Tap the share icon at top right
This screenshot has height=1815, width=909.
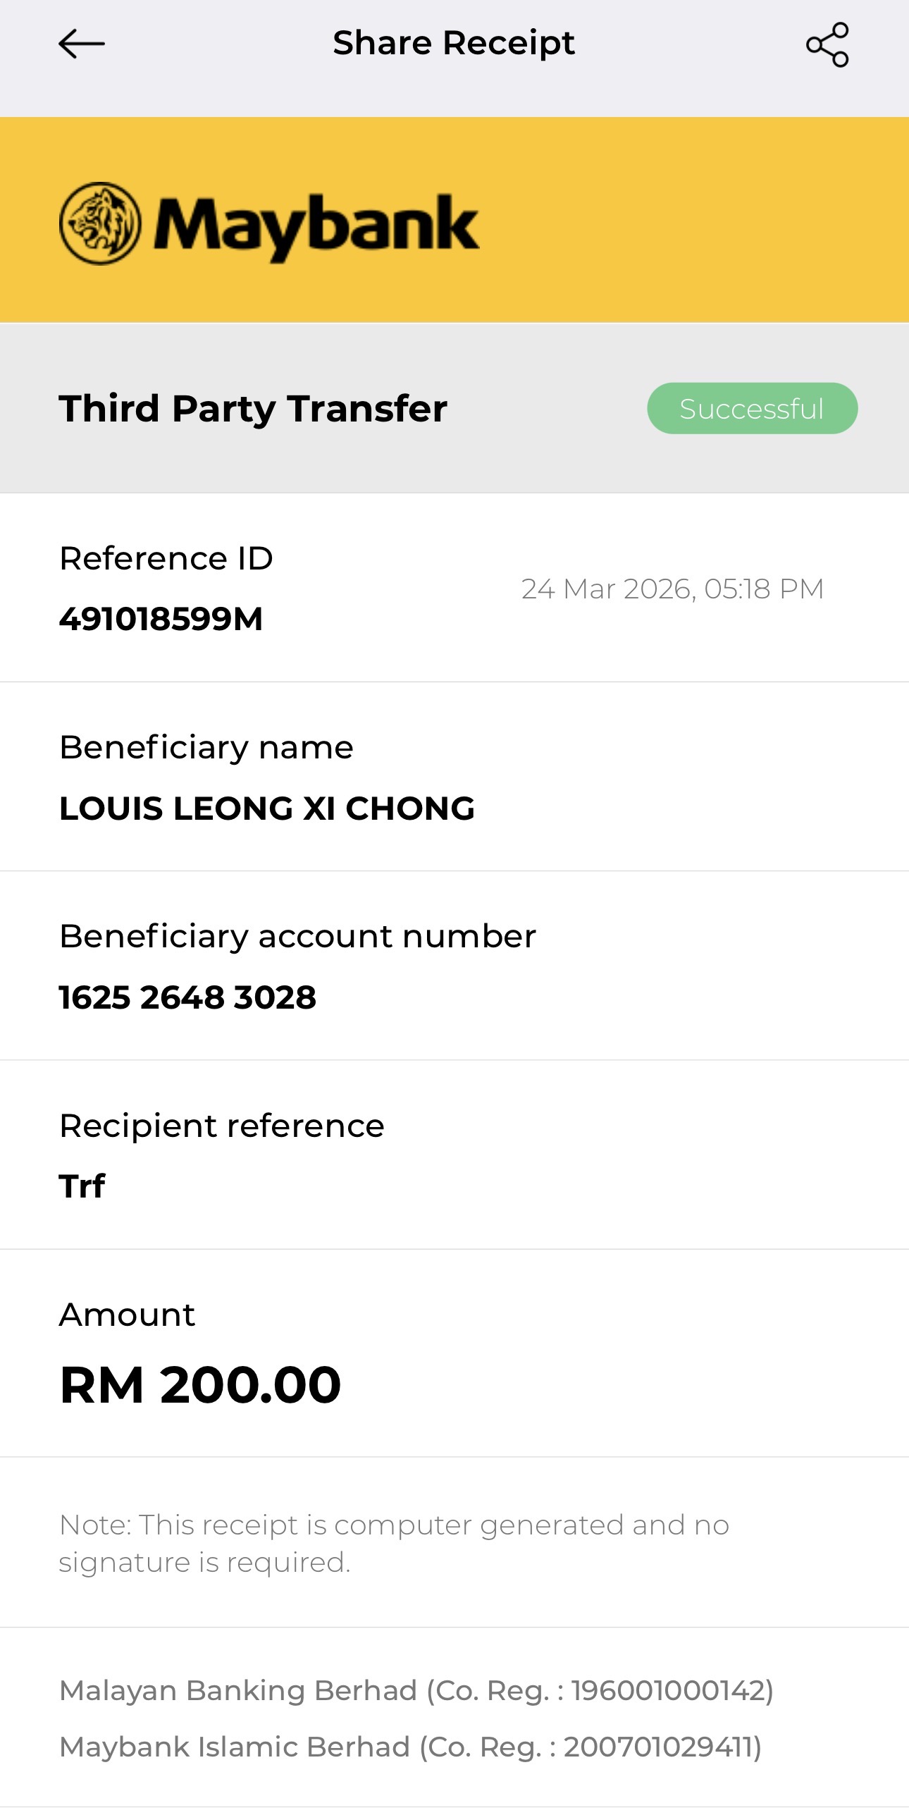tap(827, 44)
